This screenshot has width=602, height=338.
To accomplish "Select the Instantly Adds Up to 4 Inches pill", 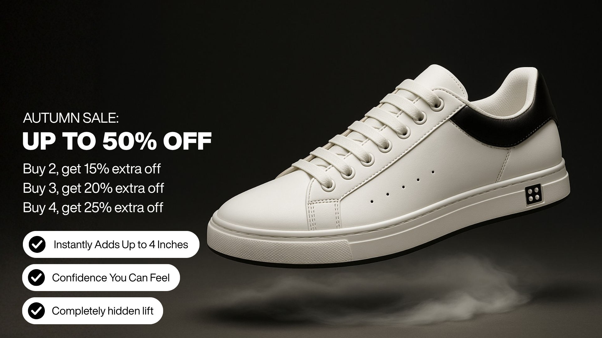I will coord(111,244).
